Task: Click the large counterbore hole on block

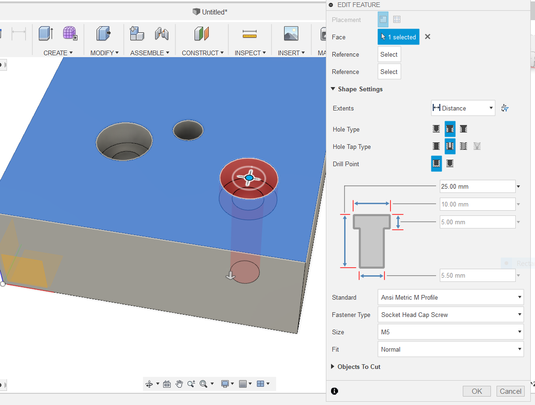Action: tap(124, 141)
